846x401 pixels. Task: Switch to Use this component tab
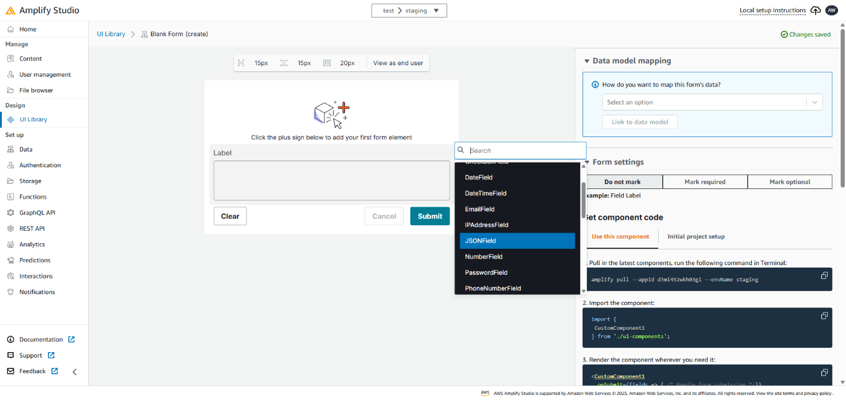(621, 237)
